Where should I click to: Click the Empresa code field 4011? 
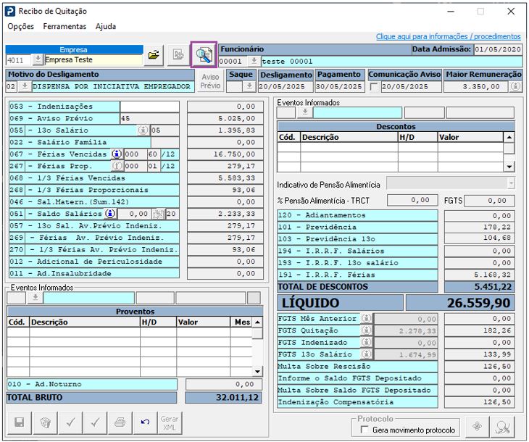point(19,60)
